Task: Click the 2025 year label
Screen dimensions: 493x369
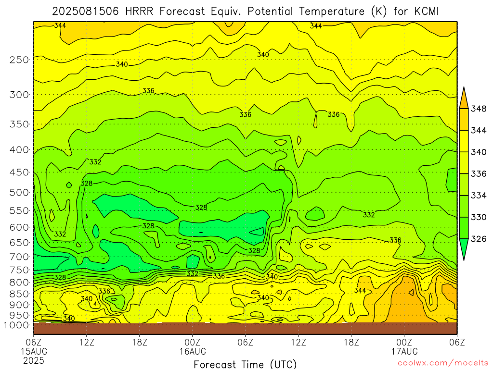Action: pos(34,360)
